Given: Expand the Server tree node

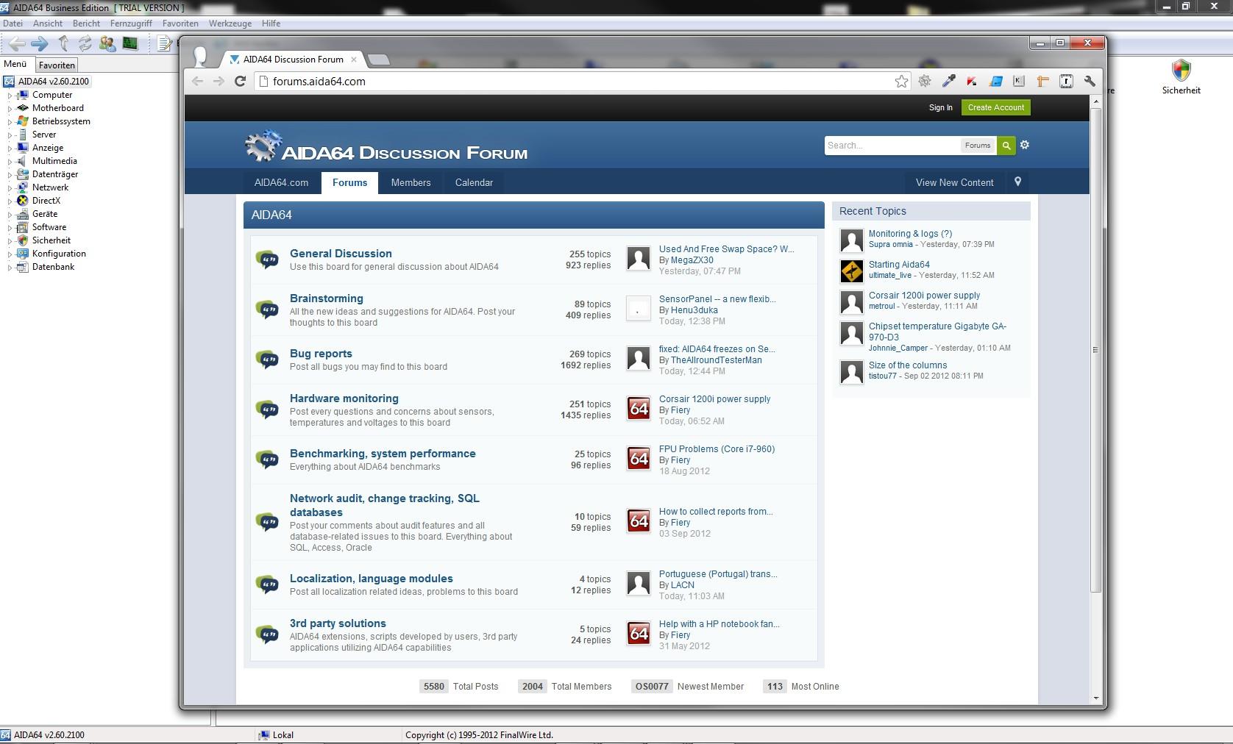Looking at the screenshot, I should 10,135.
